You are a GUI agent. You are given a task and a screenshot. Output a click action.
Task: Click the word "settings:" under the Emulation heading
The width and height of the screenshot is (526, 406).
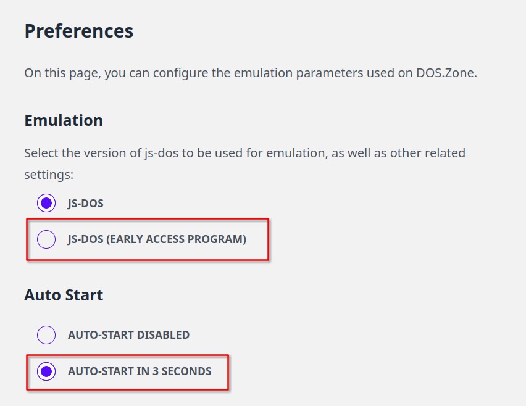pos(49,175)
